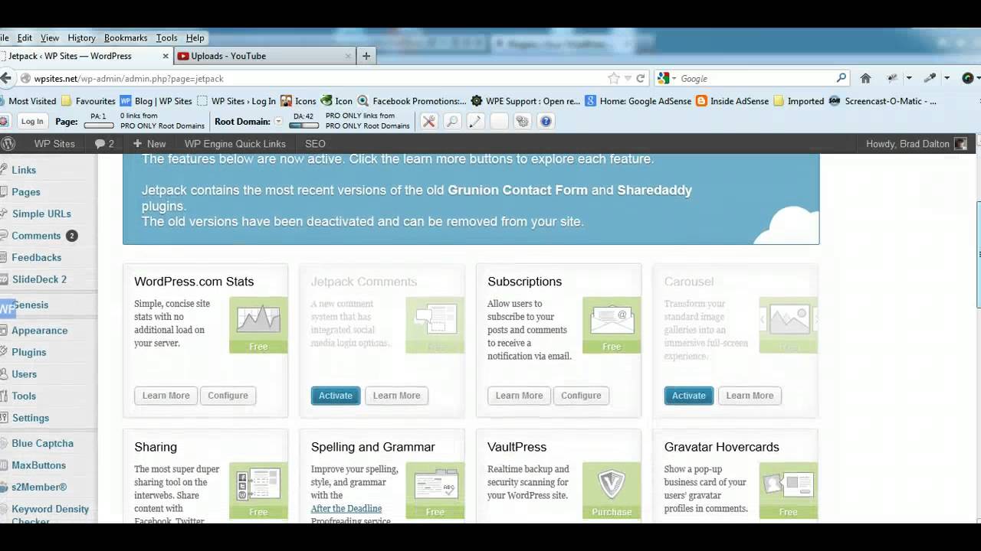
Task: Reload the page with the refresh icon
Action: click(x=641, y=78)
